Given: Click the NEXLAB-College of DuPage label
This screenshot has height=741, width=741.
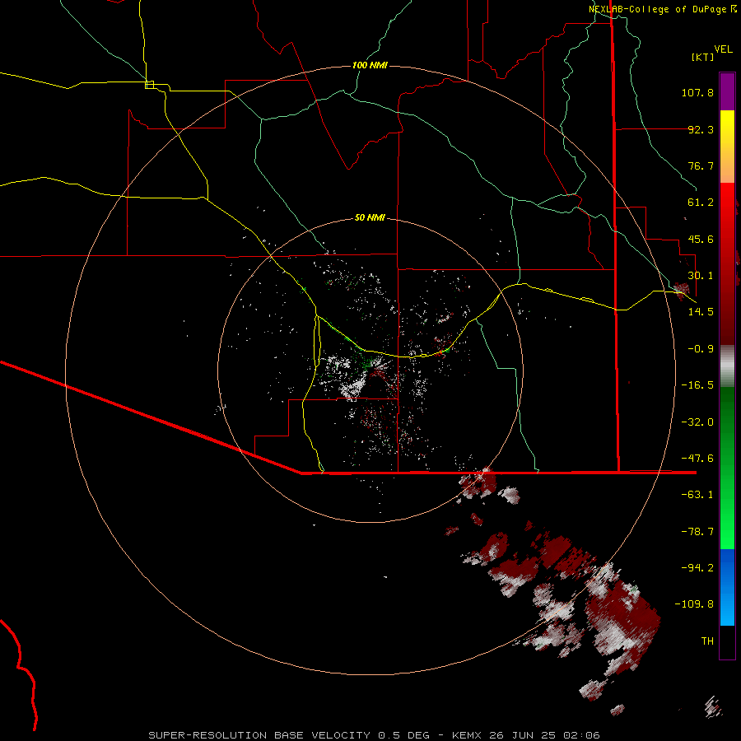Looking at the screenshot, I should tap(663, 9).
